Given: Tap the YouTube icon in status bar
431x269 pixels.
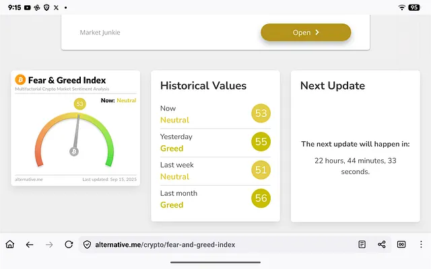Looking at the screenshot, I should pos(27,7).
